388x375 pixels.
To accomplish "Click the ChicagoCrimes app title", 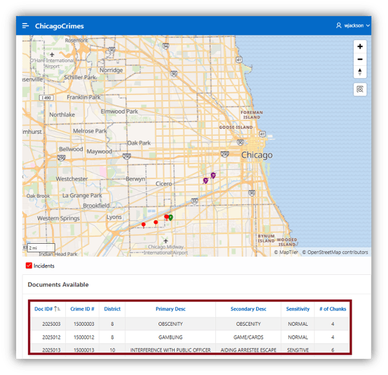I will click(59, 26).
